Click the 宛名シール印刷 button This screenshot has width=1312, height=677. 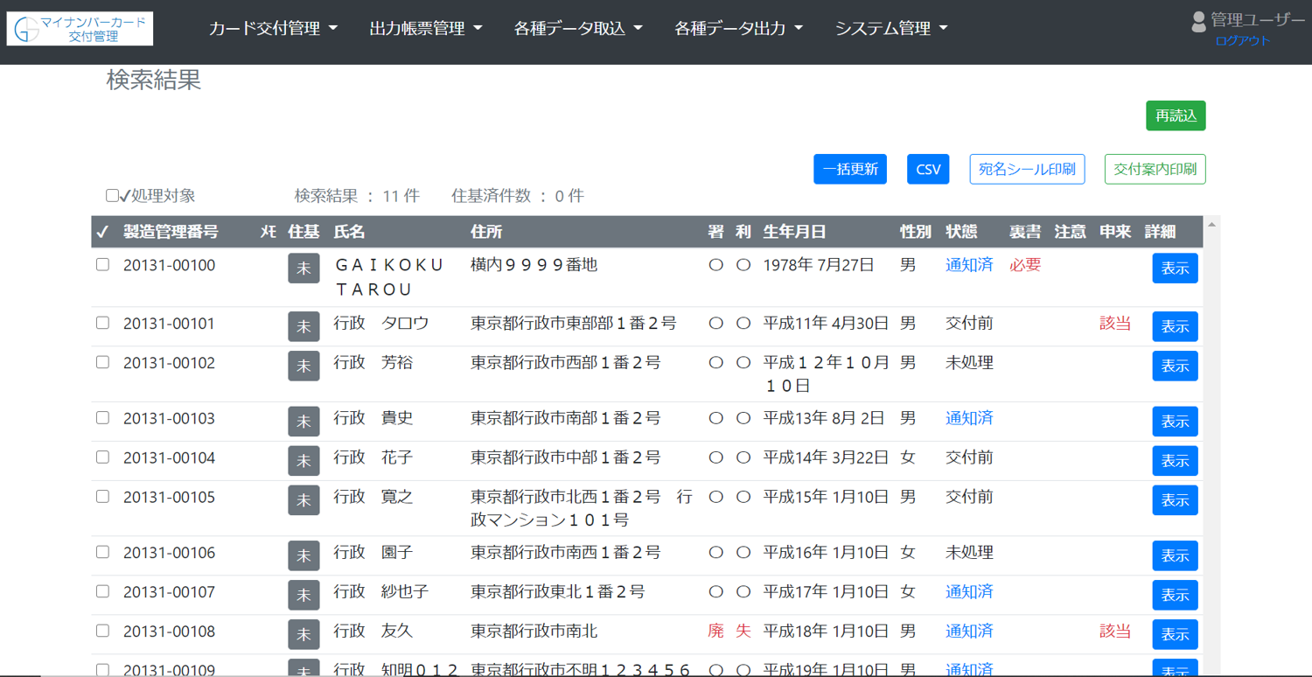pyautogui.click(x=1027, y=170)
